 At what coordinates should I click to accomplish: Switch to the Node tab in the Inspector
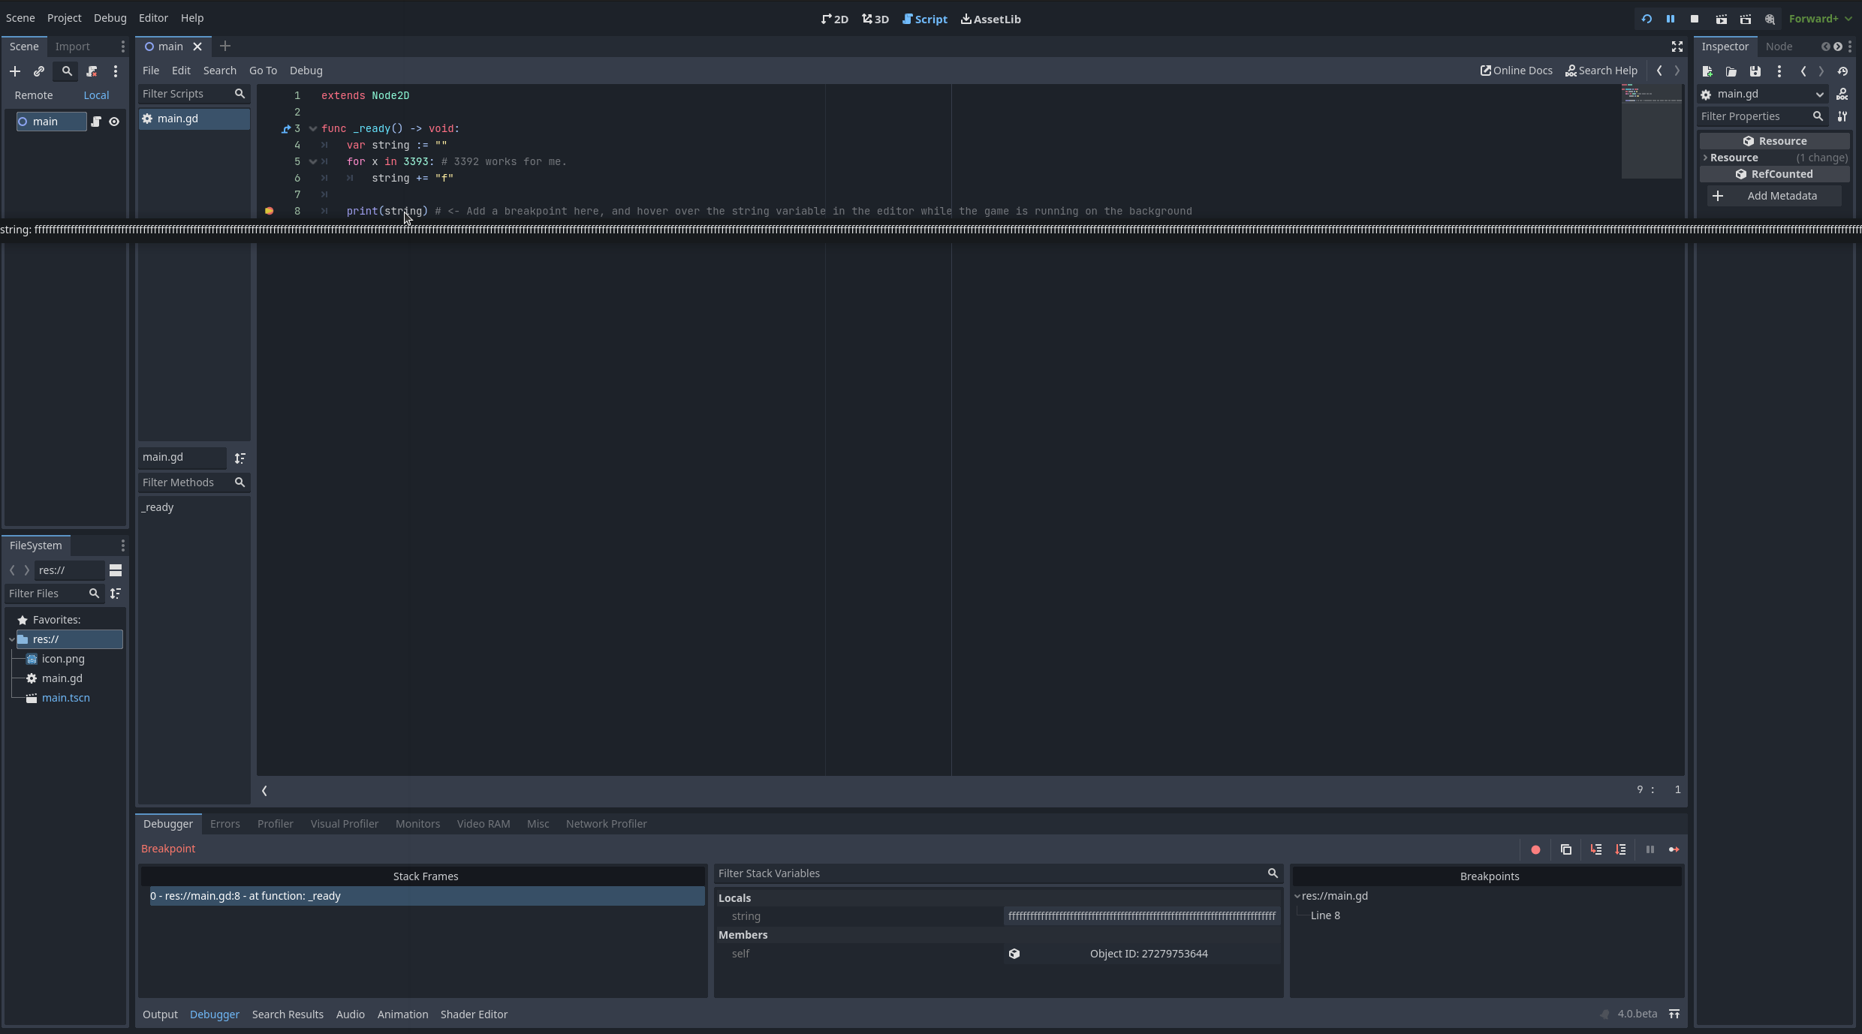click(1779, 47)
